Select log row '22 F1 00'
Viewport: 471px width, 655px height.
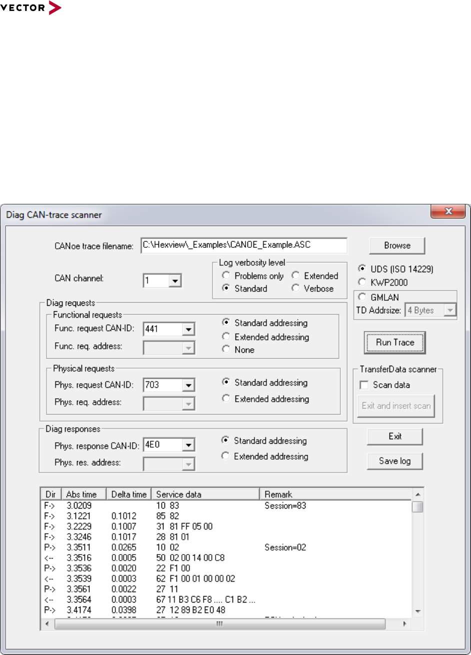coord(226,569)
